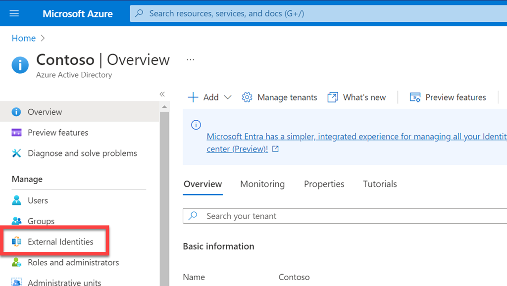The height and width of the screenshot is (286, 507).
Task: Click the Contoso info icon beside title
Action: [x=20, y=65]
